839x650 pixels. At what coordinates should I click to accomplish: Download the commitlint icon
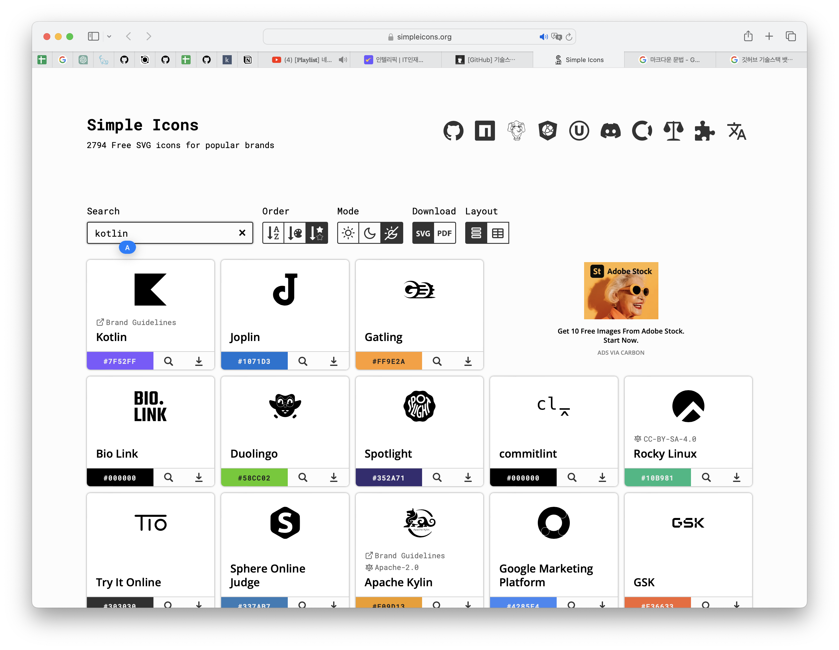[x=602, y=478]
